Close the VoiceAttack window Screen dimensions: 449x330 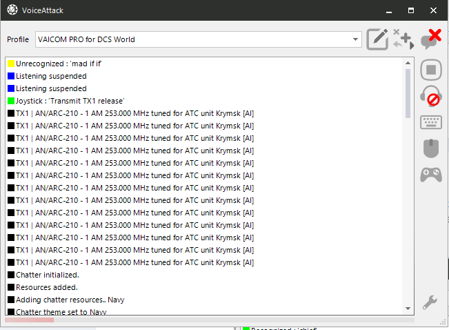433,10
